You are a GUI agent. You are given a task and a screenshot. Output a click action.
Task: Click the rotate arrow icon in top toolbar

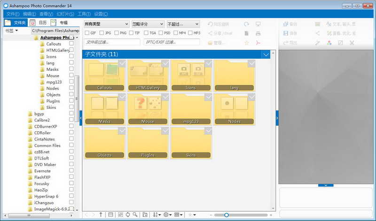(x=246, y=24)
